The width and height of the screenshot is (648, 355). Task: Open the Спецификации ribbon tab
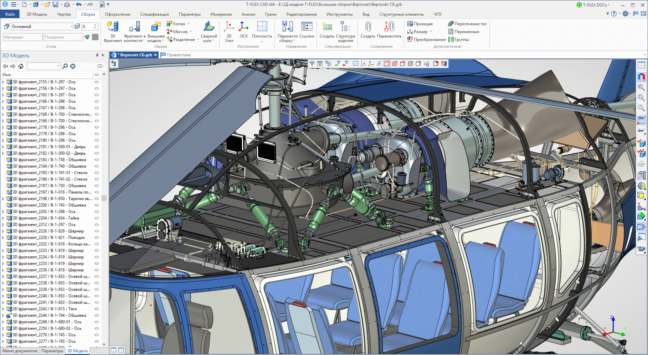click(154, 14)
